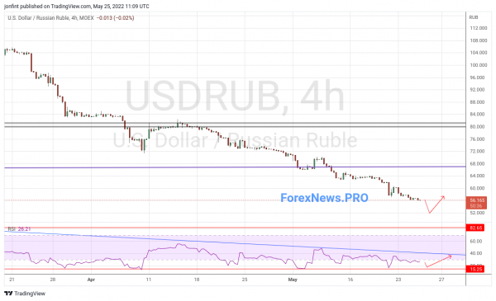Click the '27' date label on time axis
The width and height of the screenshot is (496, 301).
coord(441,280)
